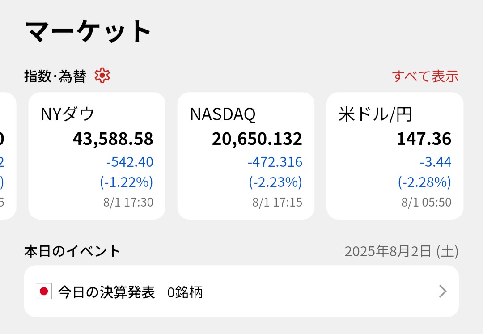483x334 pixels.
Task: Click the 2025年8月2日 (土) date label
Action: coord(401,251)
